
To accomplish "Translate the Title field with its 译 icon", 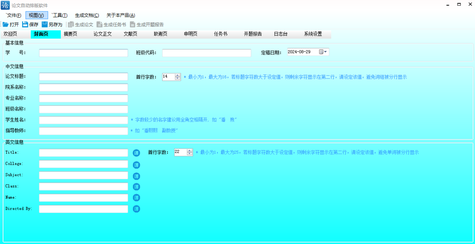I will [136, 153].
